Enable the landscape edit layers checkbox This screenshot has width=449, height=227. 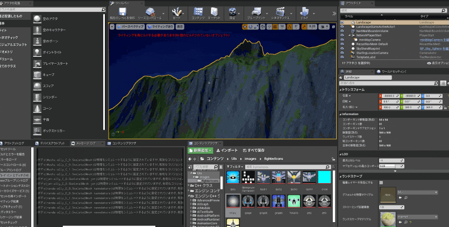[381, 182]
